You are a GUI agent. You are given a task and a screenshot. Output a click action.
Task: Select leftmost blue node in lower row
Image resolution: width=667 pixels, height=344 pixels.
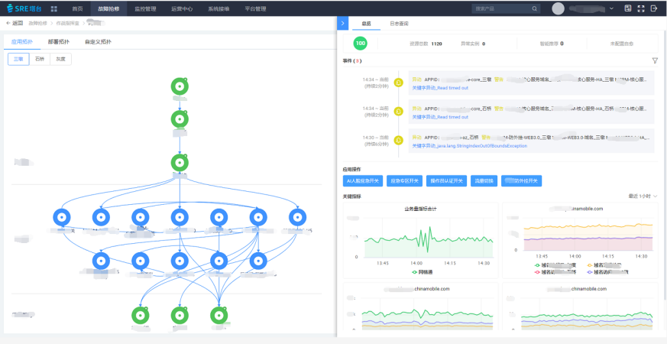pos(101,261)
